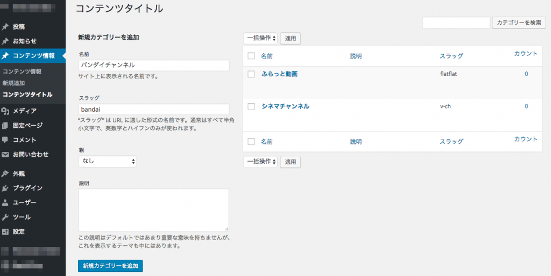The width and height of the screenshot is (551, 276).
Task: Open the 親 parent category dropdown
Action: click(108, 161)
